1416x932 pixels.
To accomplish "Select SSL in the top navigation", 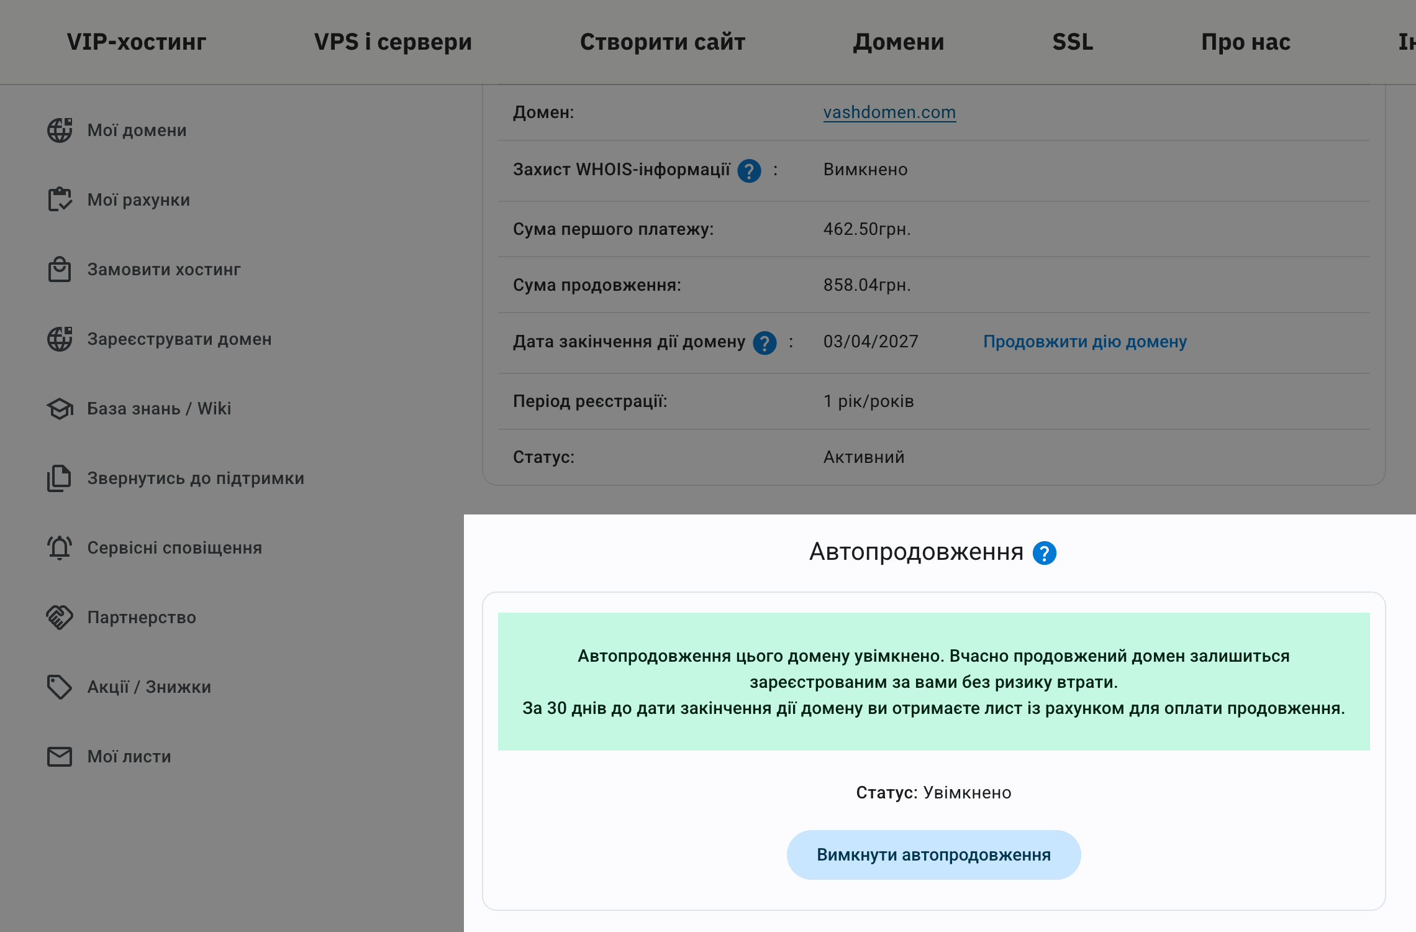I will [x=1073, y=42].
